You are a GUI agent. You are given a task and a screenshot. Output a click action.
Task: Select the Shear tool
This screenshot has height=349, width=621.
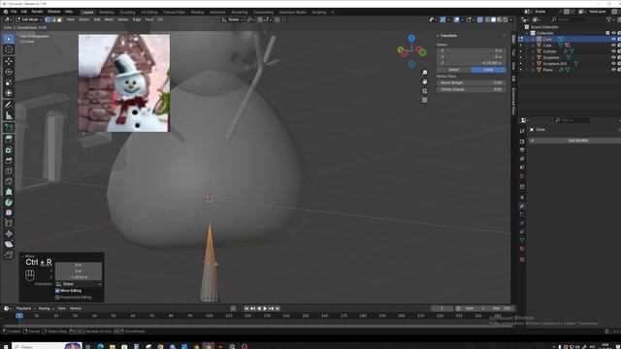point(9,244)
